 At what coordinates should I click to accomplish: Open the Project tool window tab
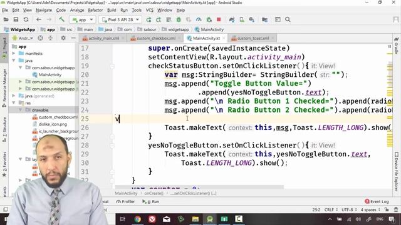click(x=4, y=48)
